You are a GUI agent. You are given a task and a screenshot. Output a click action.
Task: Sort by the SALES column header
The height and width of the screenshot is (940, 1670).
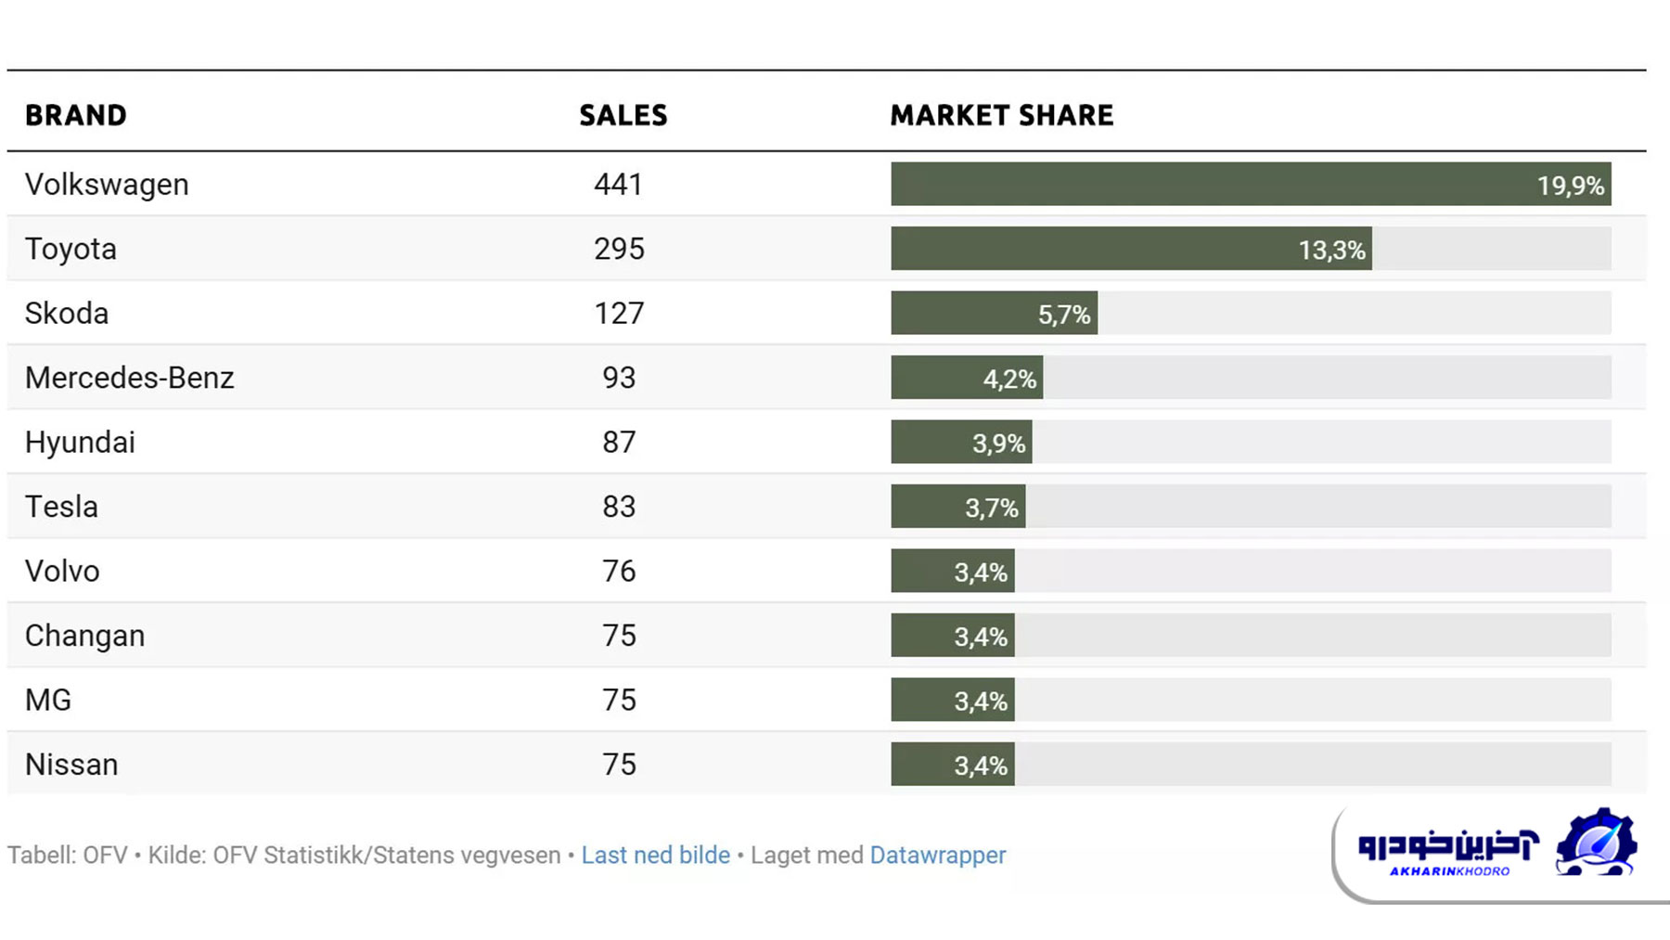[x=623, y=115]
